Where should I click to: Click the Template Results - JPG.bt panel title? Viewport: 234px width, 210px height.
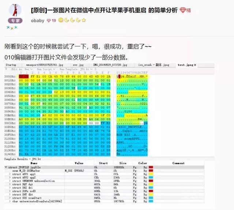click(23, 159)
